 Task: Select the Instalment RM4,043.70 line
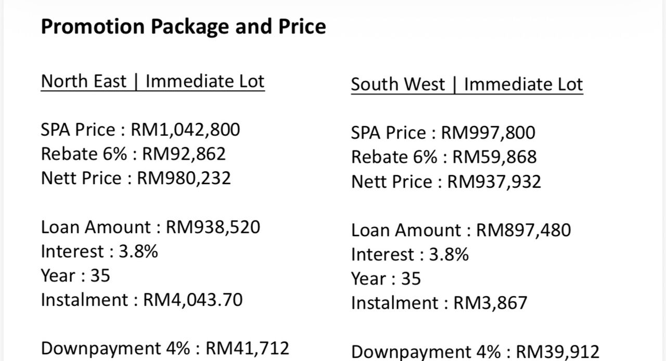coord(142,300)
